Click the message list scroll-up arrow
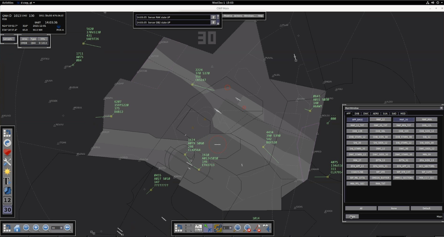The image size is (444, 237). click(x=218, y=16)
